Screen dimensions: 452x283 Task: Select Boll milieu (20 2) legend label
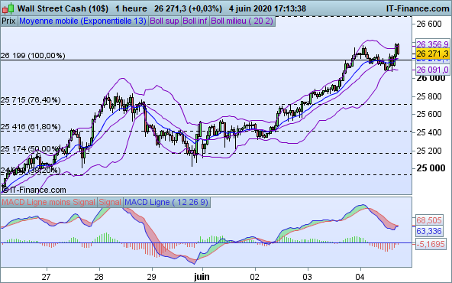[x=242, y=21]
